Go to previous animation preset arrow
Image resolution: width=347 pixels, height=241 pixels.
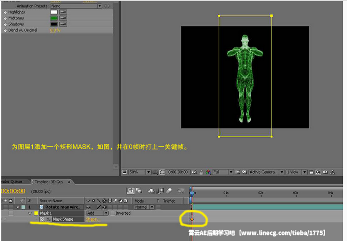[x=105, y=6]
